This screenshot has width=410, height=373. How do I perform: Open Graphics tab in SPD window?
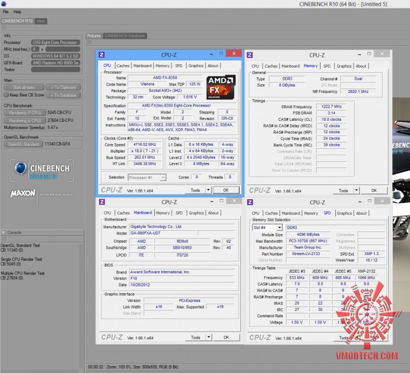point(345,213)
